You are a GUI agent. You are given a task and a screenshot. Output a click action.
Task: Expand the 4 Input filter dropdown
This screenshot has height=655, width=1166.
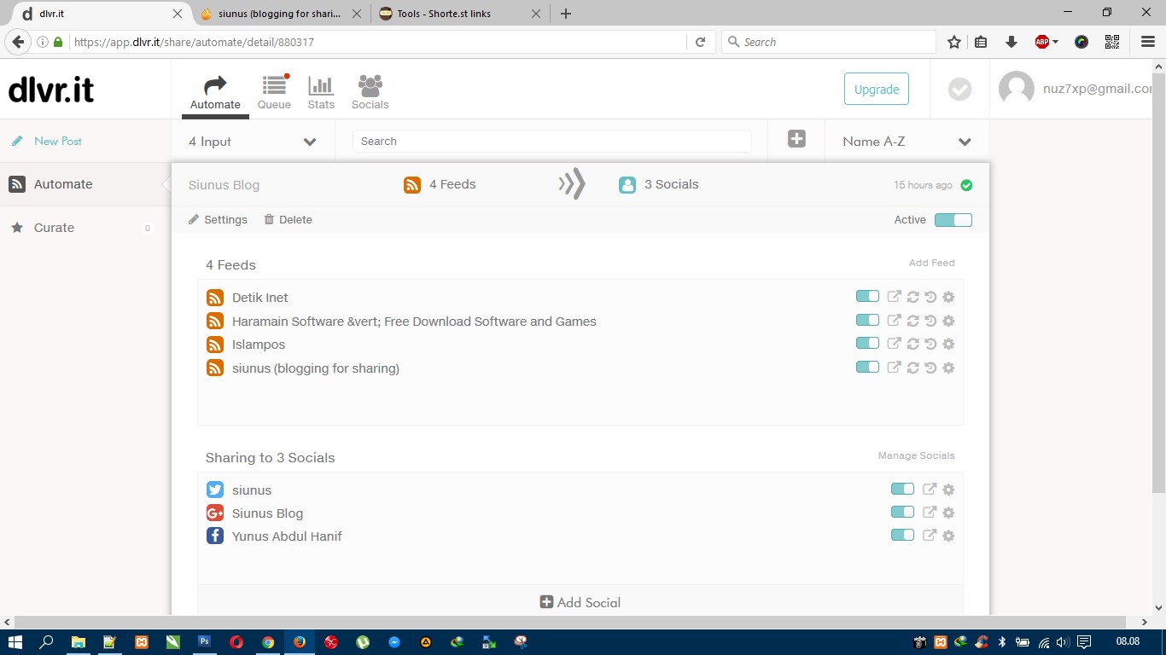point(254,142)
